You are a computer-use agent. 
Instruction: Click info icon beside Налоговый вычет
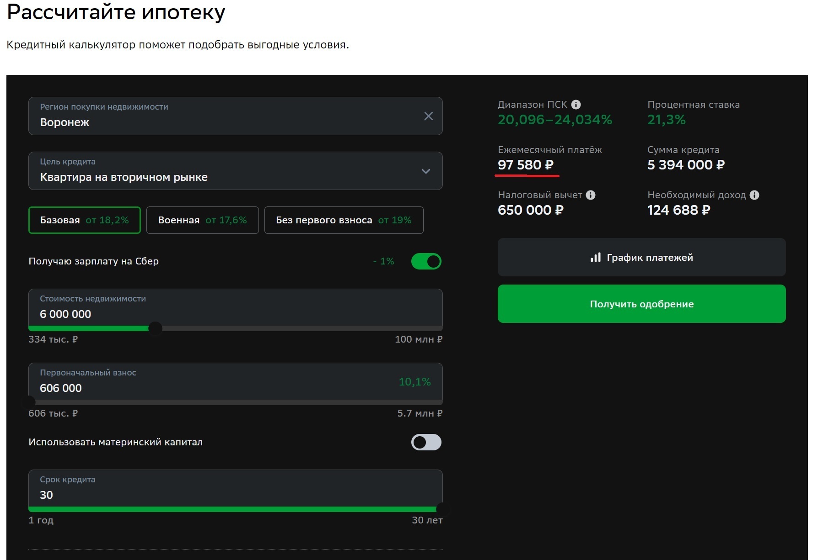591,195
